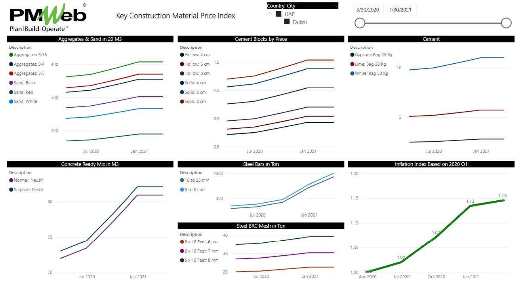Click the left date slider handle
Screen dimensions: 520x289
click(360, 23)
